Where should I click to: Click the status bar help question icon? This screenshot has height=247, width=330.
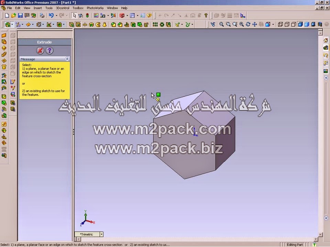(x=315, y=245)
